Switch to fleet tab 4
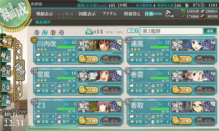This screenshot has height=131, width=219. [61, 33]
